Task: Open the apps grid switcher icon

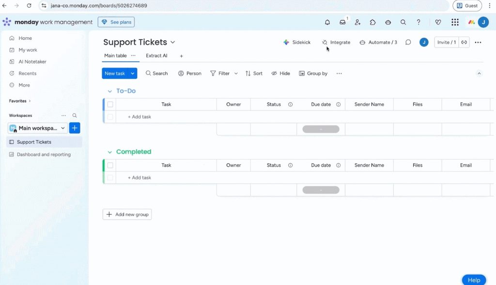Action: tap(455, 22)
